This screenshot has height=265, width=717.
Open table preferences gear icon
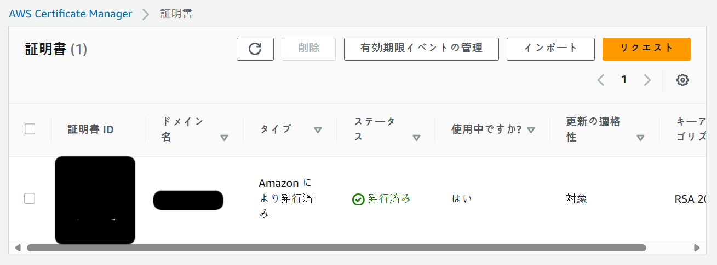pos(682,80)
